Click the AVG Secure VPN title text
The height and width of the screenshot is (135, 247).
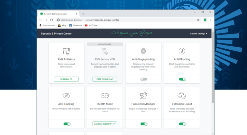[x=105, y=59]
